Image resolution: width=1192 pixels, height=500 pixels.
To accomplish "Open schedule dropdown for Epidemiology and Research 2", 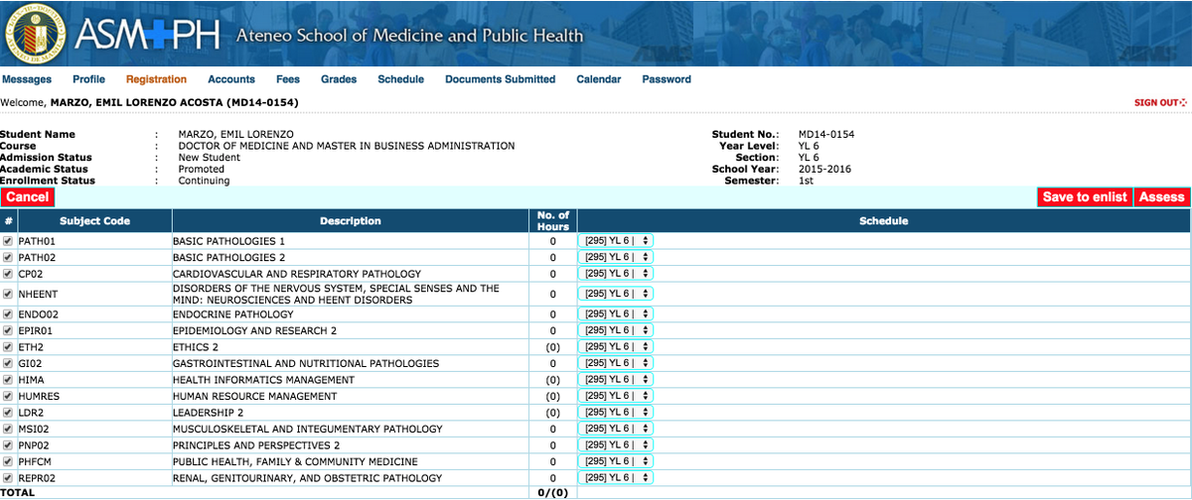I will (x=616, y=330).
